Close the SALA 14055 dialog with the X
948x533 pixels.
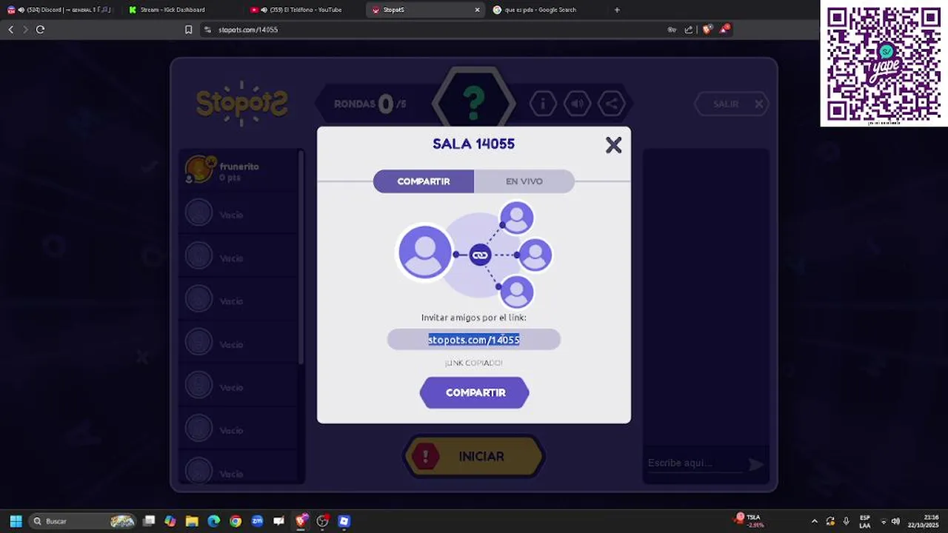(x=613, y=145)
